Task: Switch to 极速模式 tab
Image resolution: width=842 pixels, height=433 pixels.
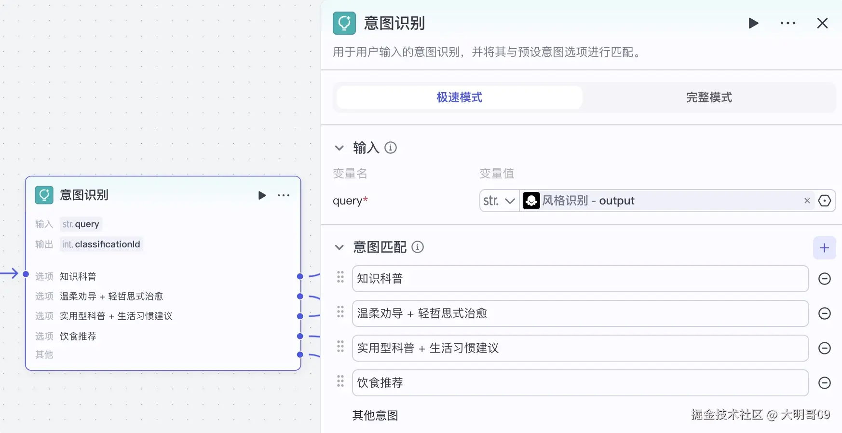Action: [x=460, y=97]
